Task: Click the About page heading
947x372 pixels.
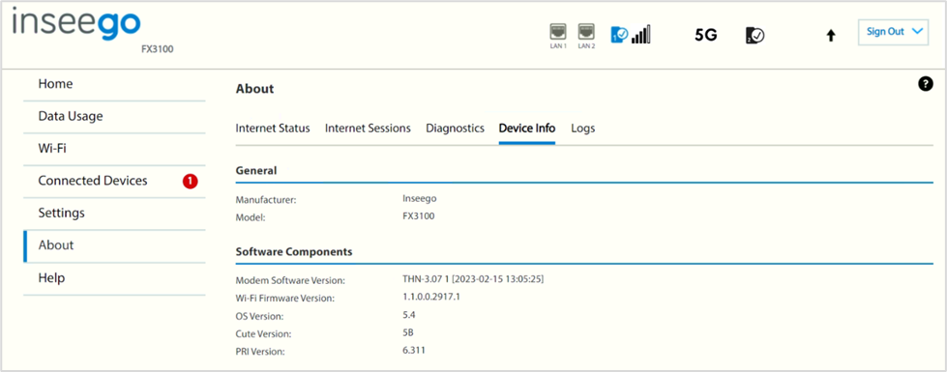Action: coord(254,89)
